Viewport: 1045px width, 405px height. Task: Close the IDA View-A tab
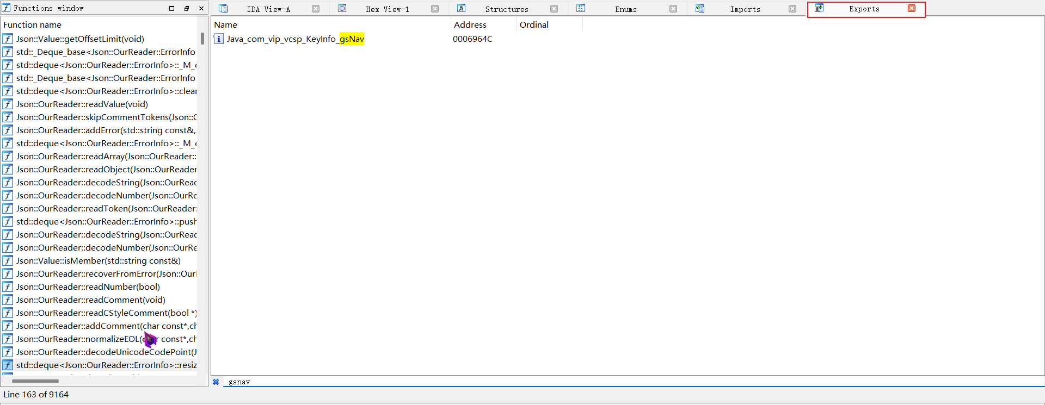pyautogui.click(x=316, y=9)
